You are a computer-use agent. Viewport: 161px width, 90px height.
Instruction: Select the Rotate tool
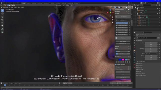point(2,20)
